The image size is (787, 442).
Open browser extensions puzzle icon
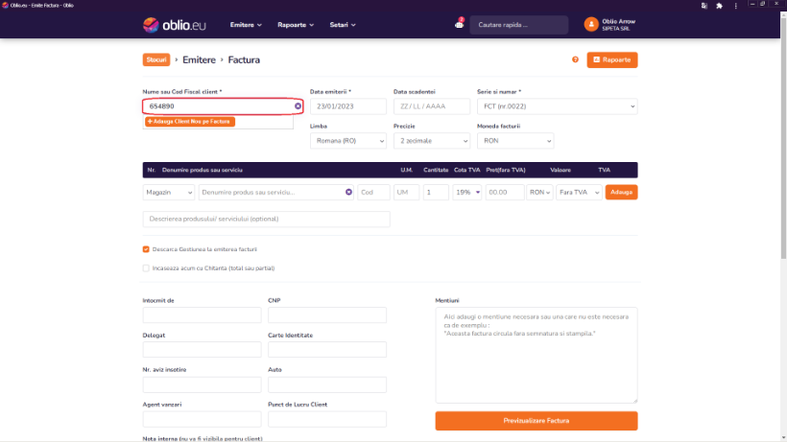pyautogui.click(x=719, y=5)
